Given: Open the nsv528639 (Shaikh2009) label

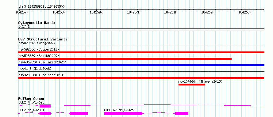Looking at the screenshot, I should 39,56.
